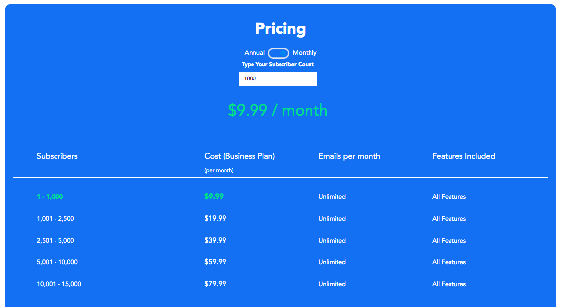Click the Features Included column header

click(x=464, y=156)
